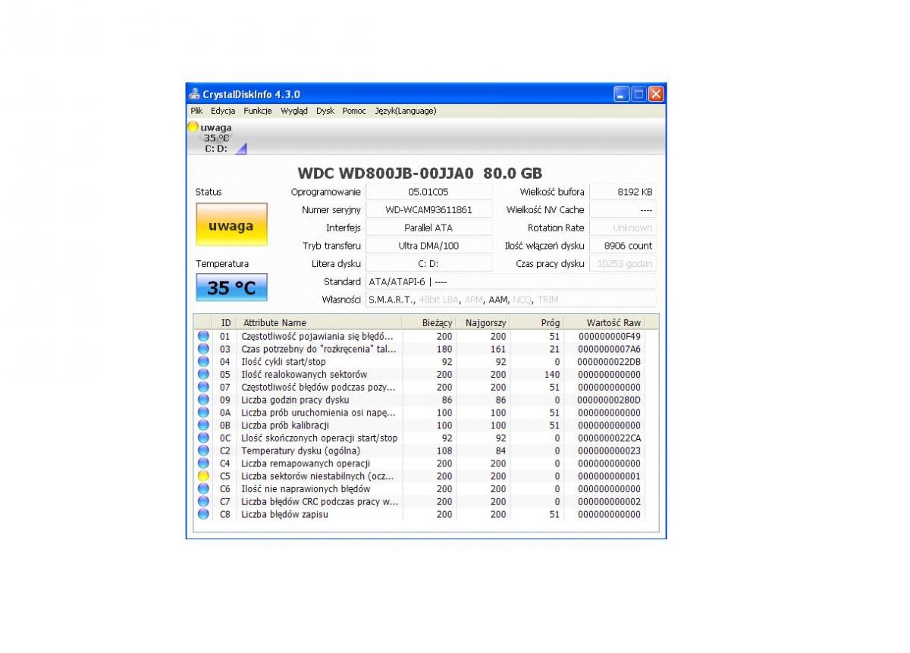Click threshold value 140 in row 05

pos(552,374)
